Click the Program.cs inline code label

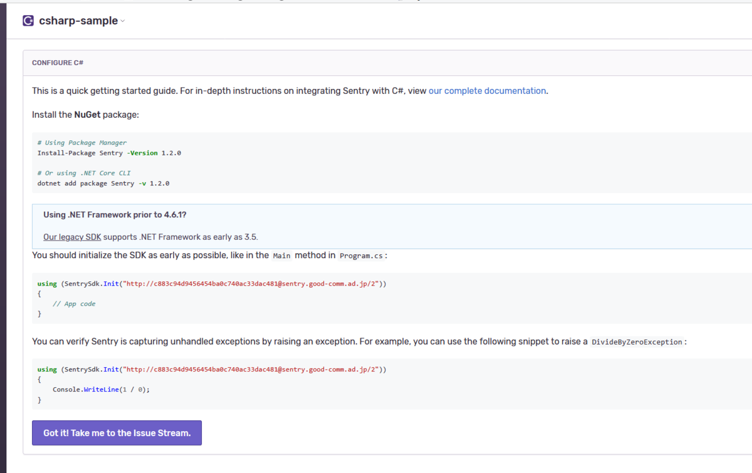point(362,256)
